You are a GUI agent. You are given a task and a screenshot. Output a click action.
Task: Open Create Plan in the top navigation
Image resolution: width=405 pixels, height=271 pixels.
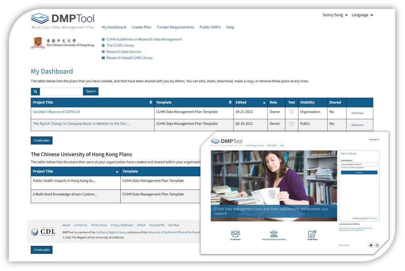(142, 27)
